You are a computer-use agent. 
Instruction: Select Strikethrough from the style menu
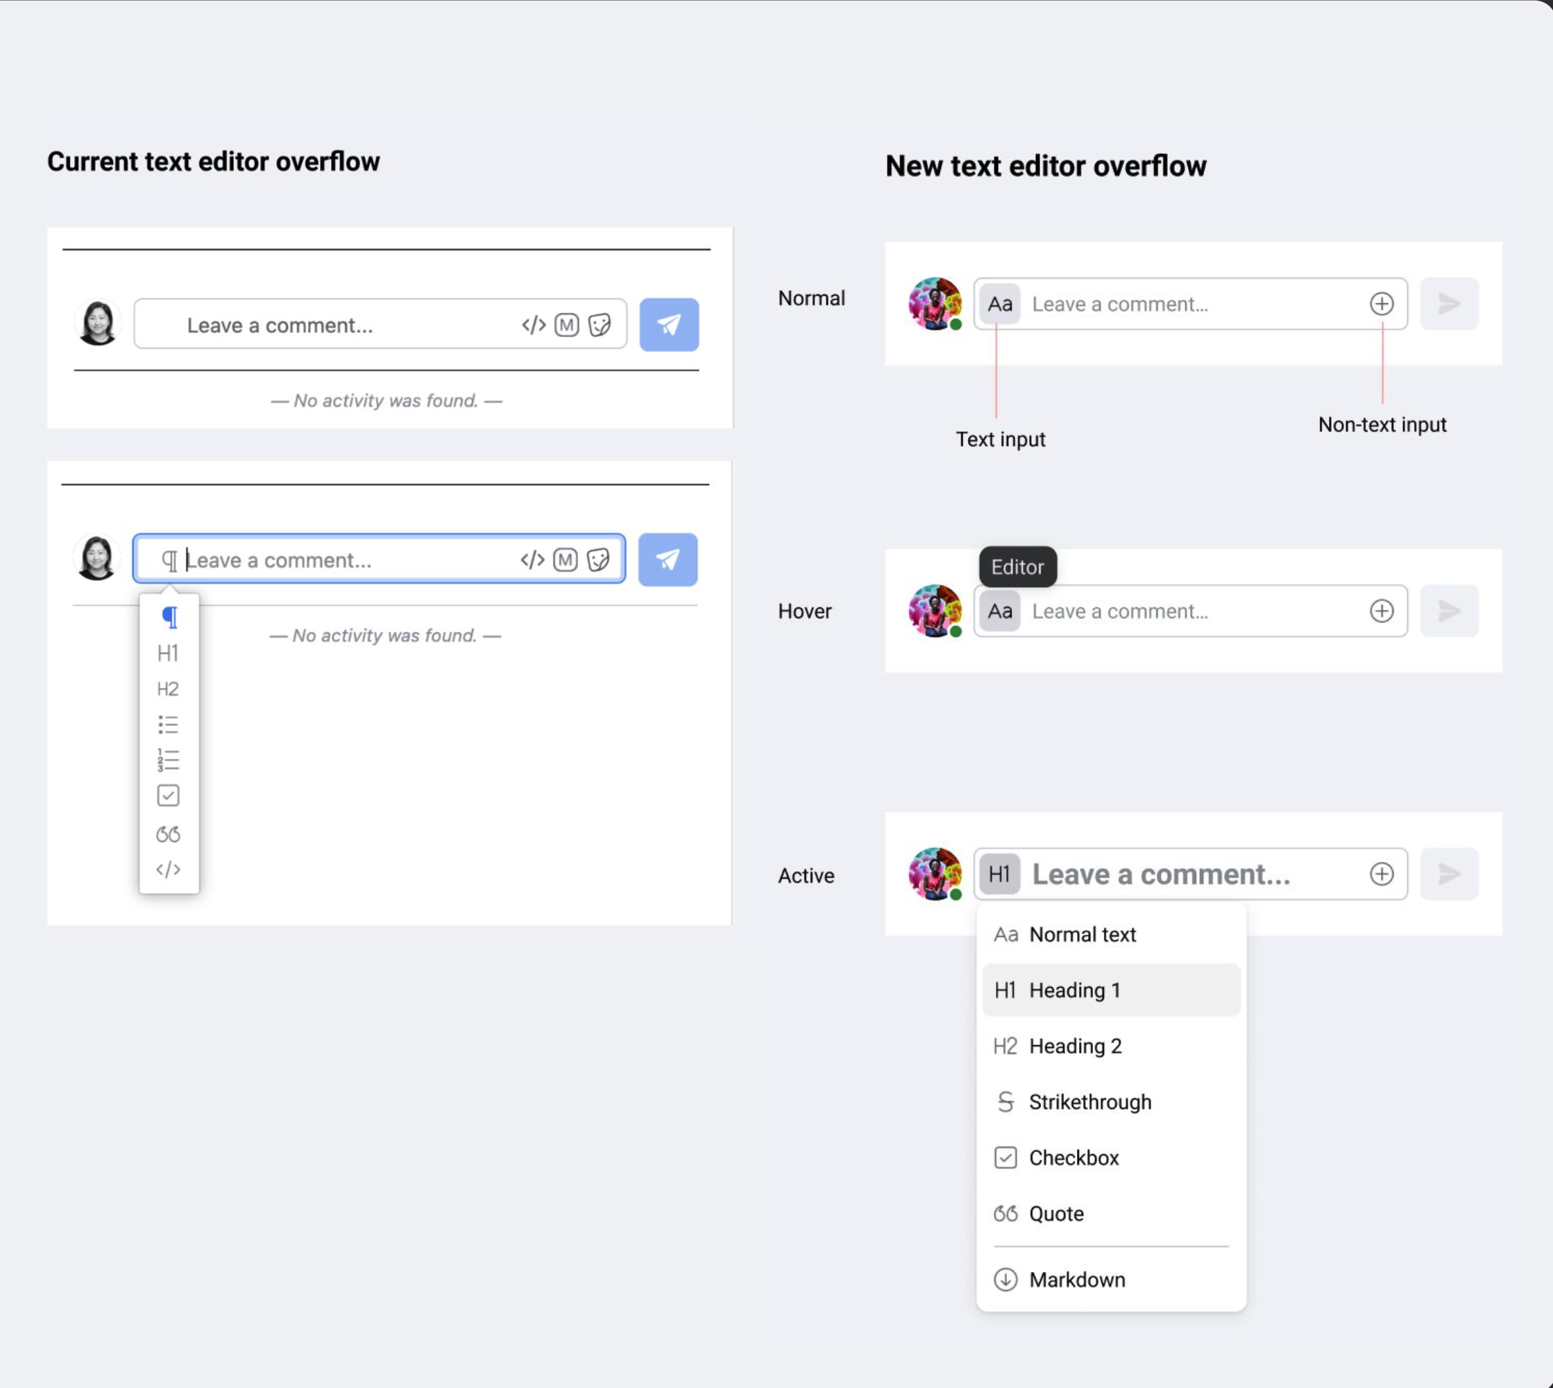tap(1089, 1102)
